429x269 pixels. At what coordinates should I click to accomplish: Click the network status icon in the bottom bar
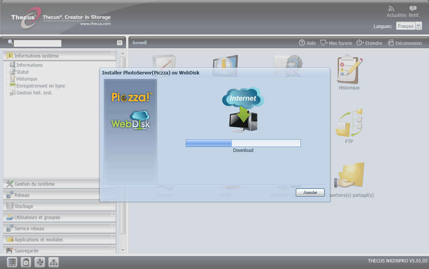tap(53, 262)
